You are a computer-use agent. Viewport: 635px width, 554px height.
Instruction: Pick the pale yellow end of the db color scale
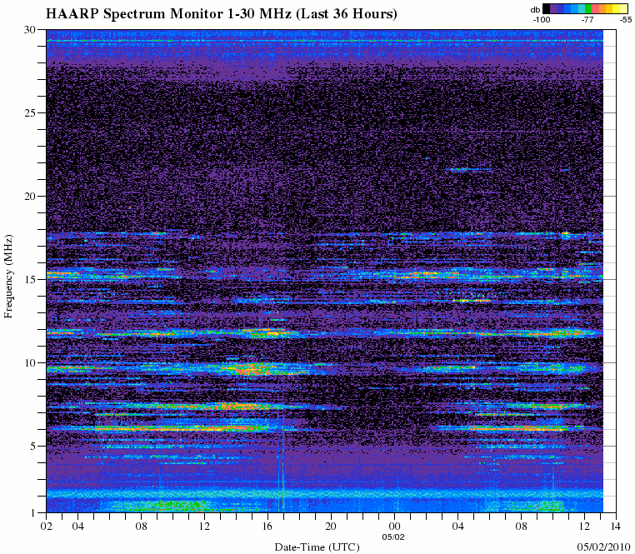(x=623, y=8)
